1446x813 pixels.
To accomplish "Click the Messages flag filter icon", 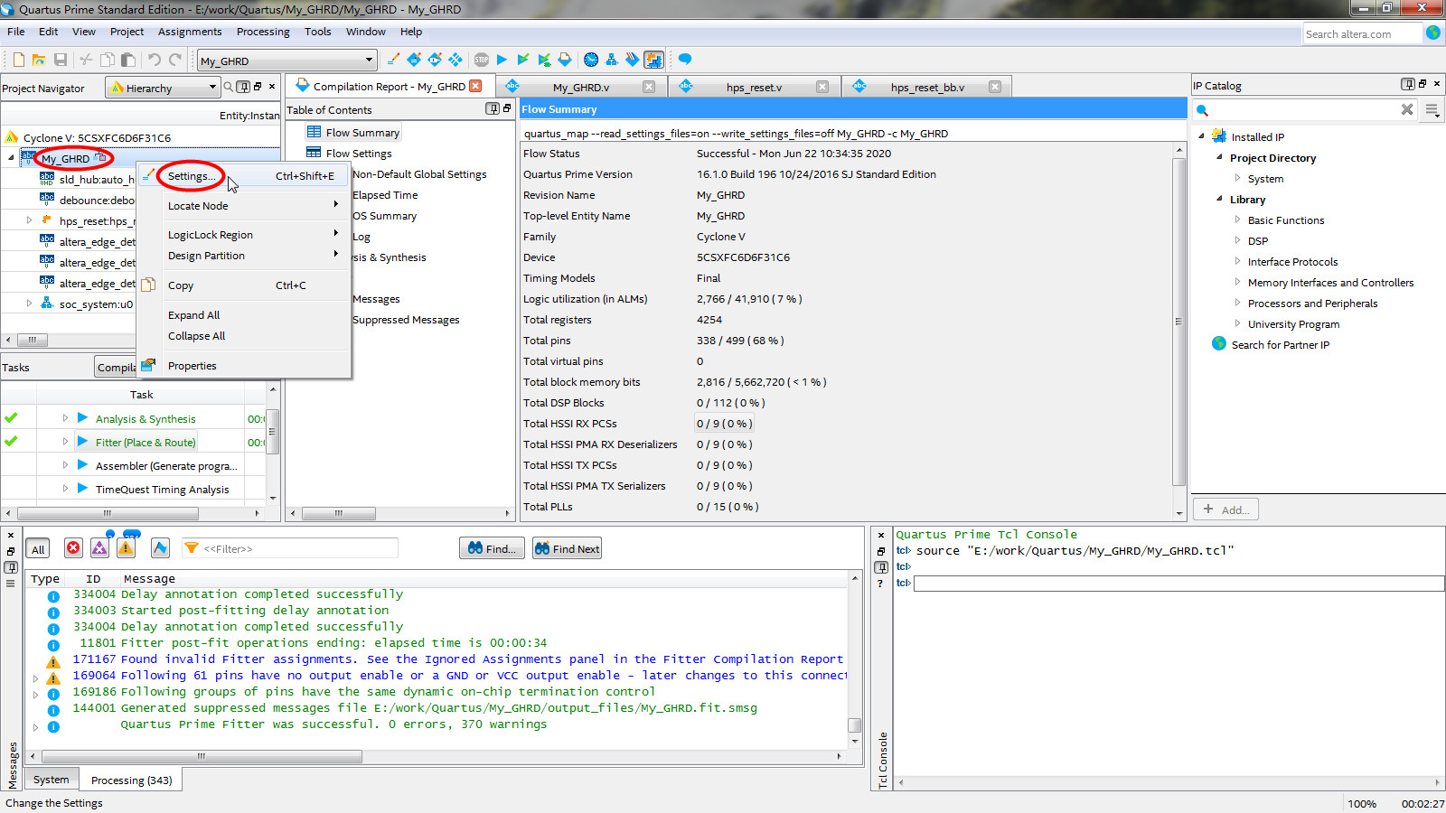I will tap(160, 548).
